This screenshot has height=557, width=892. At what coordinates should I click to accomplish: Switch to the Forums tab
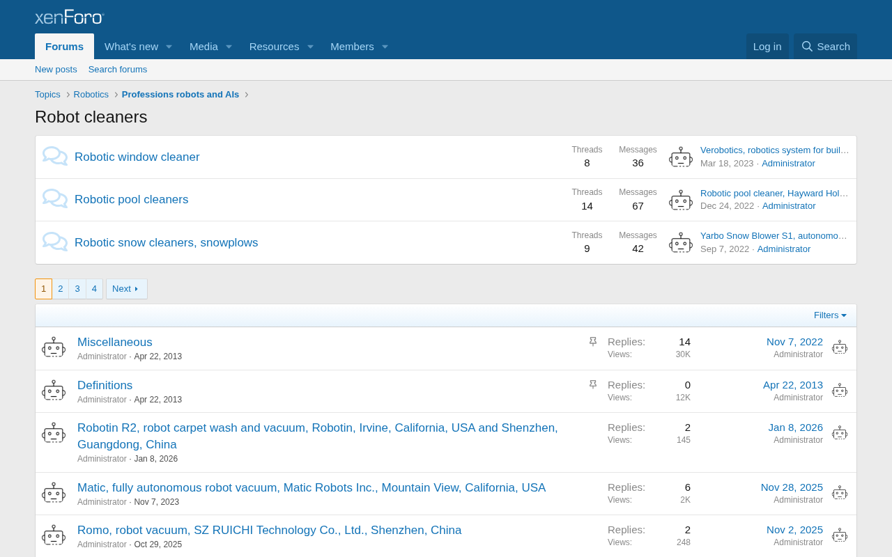point(64,47)
